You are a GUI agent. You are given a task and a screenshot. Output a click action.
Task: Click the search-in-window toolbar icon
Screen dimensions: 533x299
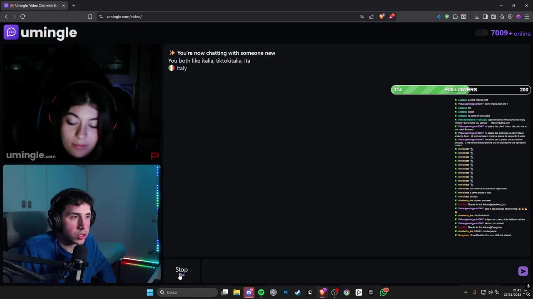point(463,17)
